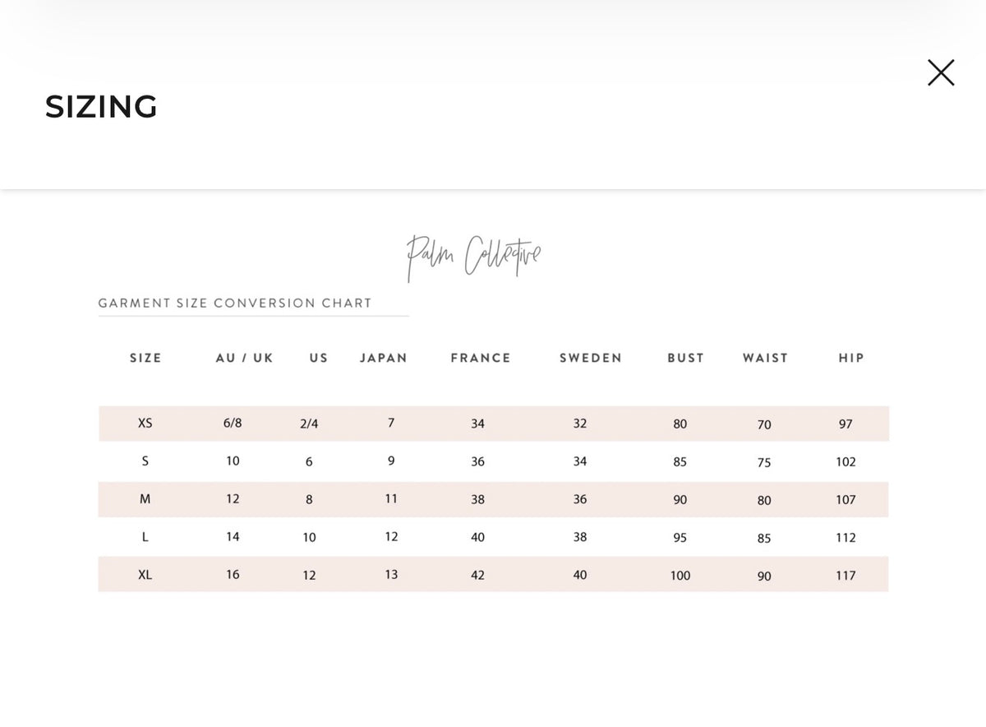
Task: Click hip measurement 102 in S row
Action: click(x=845, y=462)
